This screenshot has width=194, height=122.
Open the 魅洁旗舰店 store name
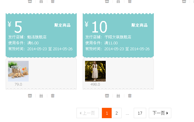(37, 37)
